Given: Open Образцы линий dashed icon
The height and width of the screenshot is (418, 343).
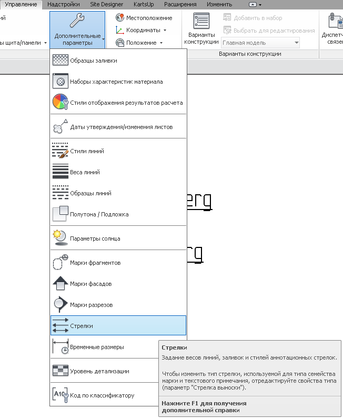Looking at the screenshot, I should pos(60,193).
